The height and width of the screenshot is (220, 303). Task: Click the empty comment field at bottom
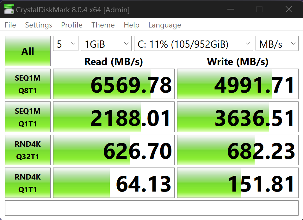coord(152,208)
